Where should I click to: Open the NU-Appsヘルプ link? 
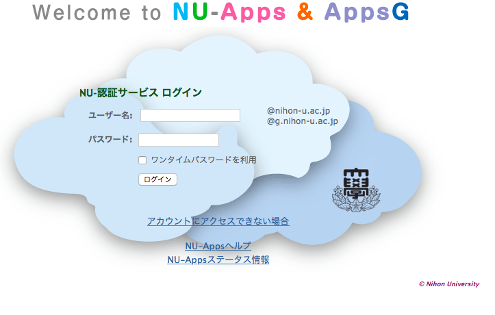coord(218,246)
